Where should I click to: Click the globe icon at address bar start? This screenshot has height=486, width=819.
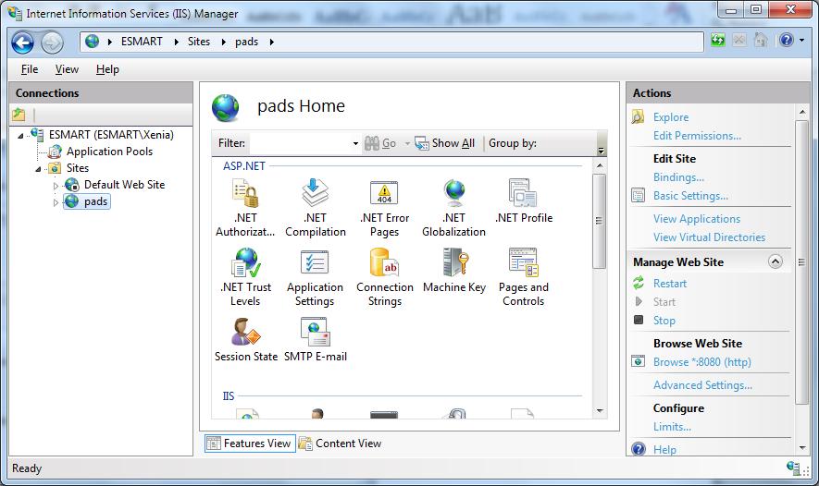[92, 42]
